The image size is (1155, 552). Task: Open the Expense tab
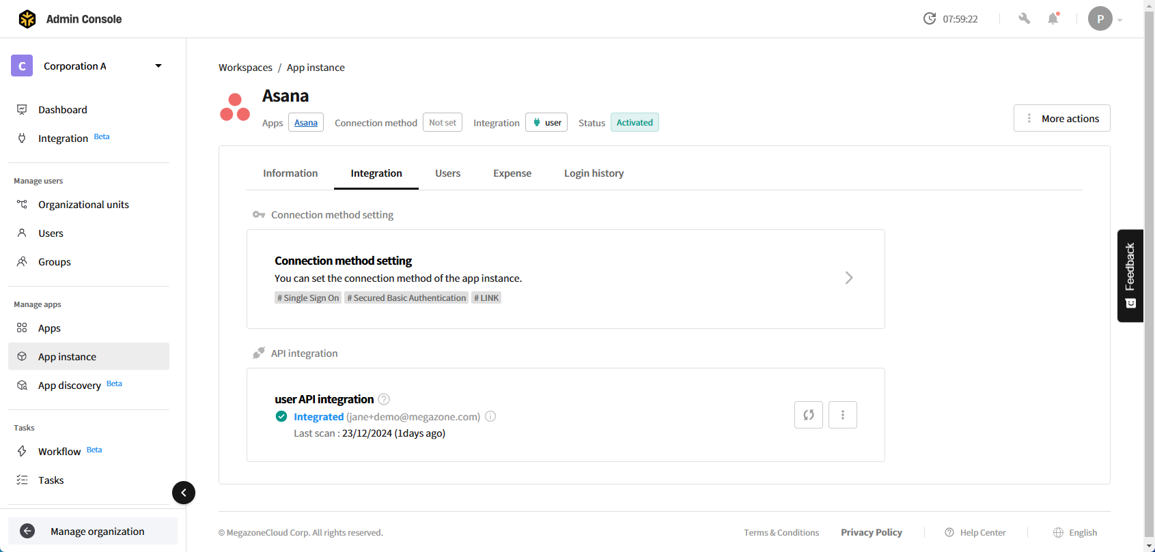pos(512,173)
